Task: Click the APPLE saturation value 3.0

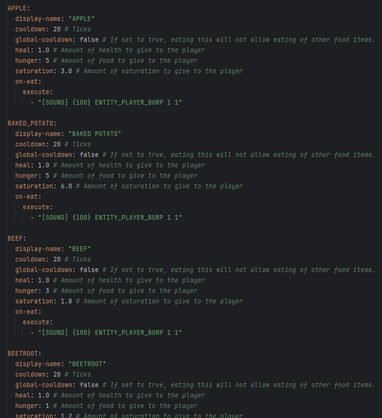Action: pyautogui.click(x=66, y=71)
